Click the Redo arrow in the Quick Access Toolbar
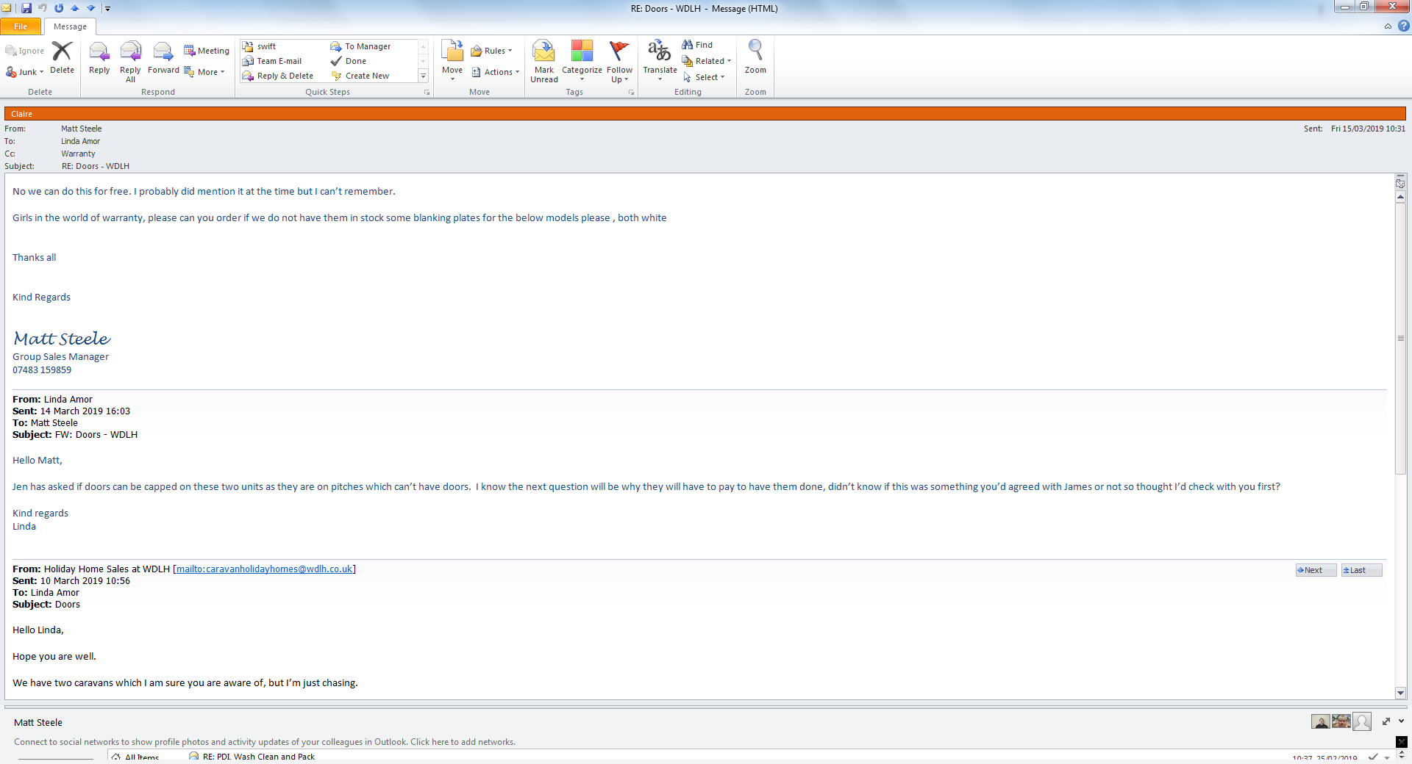The image size is (1412, 764). tap(59, 8)
